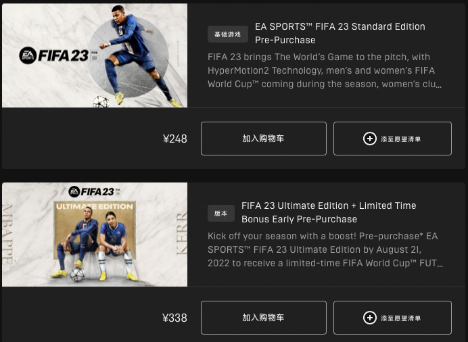Click the 版本 badge

point(220,213)
